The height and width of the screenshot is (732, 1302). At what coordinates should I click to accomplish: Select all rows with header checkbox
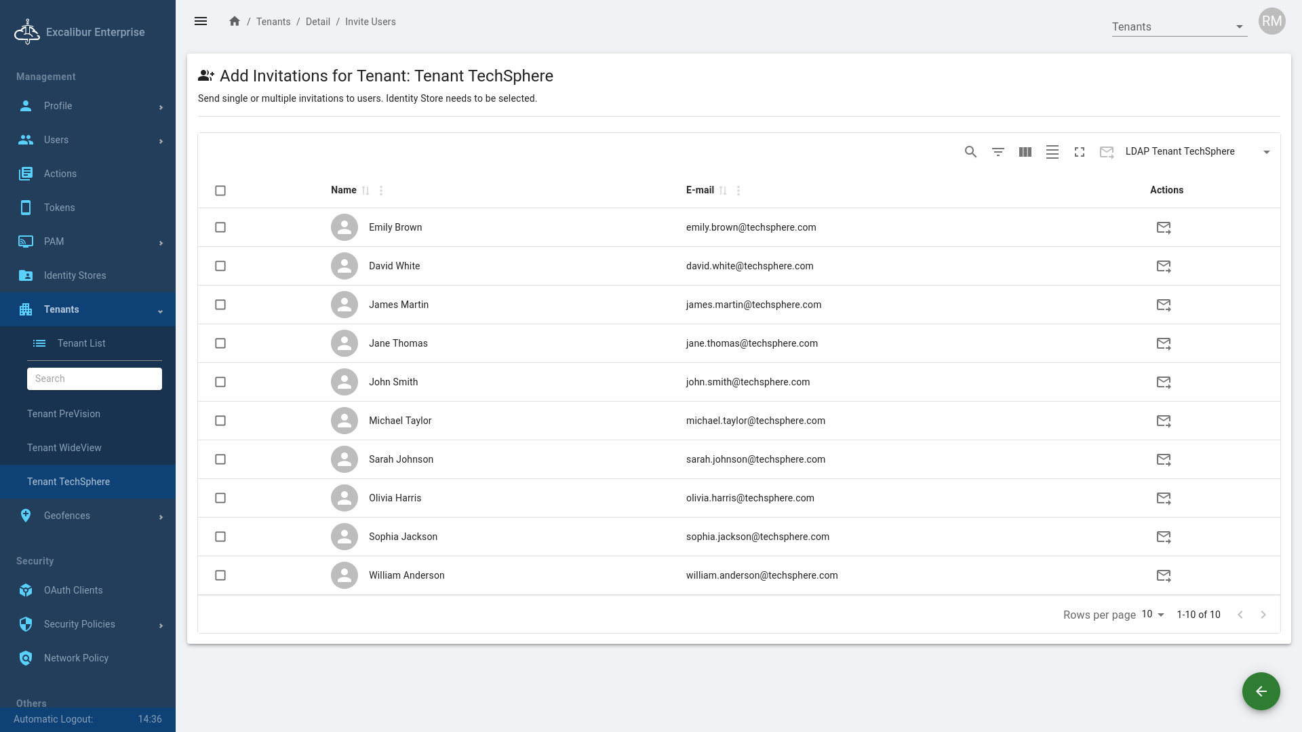pyautogui.click(x=220, y=191)
